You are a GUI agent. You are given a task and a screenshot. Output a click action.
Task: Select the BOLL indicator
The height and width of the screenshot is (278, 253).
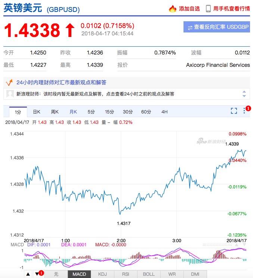149,274
